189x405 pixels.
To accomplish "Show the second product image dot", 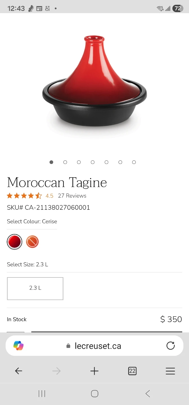I will point(65,162).
